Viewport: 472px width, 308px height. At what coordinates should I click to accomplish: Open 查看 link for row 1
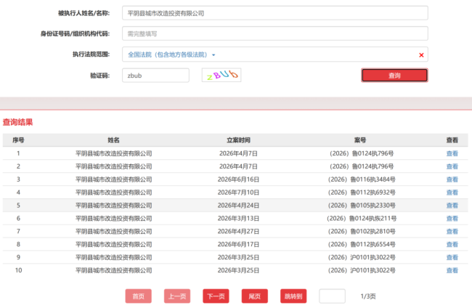[452, 153]
